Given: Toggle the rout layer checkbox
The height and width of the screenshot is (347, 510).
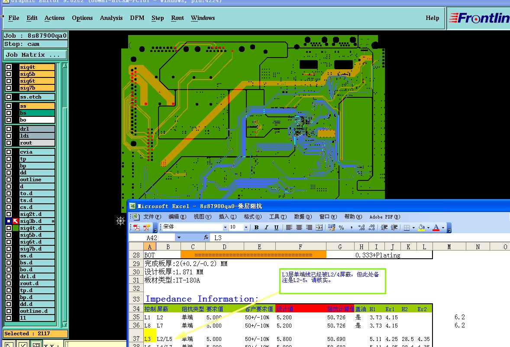Looking at the screenshot, I should 9,143.
